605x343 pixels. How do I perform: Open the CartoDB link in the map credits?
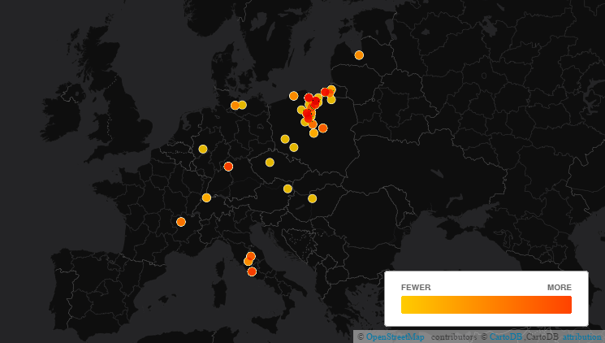pos(505,336)
